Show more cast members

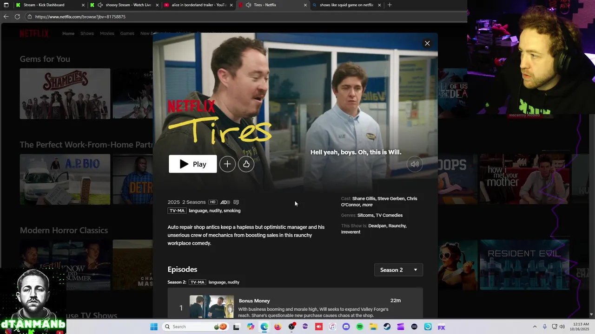367,205
